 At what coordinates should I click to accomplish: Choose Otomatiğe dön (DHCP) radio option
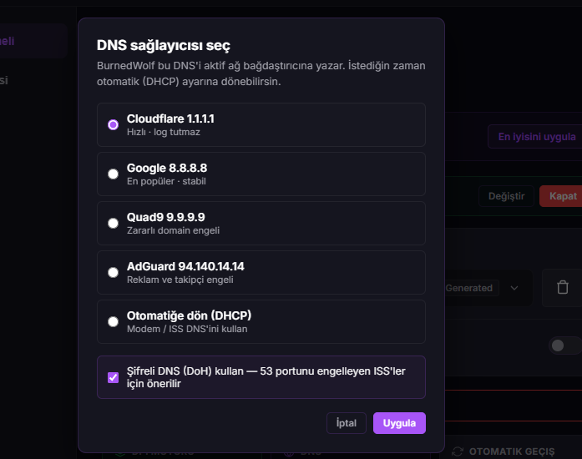pyautogui.click(x=114, y=321)
